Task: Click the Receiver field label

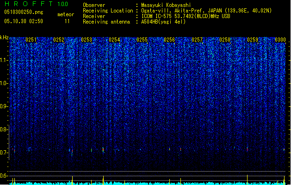Action: click(94, 16)
